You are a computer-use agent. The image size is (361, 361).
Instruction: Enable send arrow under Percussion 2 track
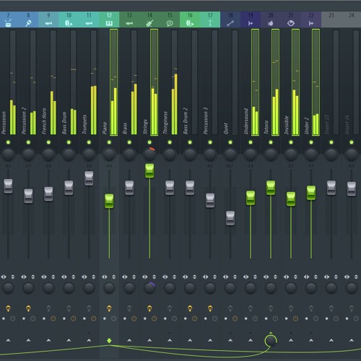click(28, 340)
